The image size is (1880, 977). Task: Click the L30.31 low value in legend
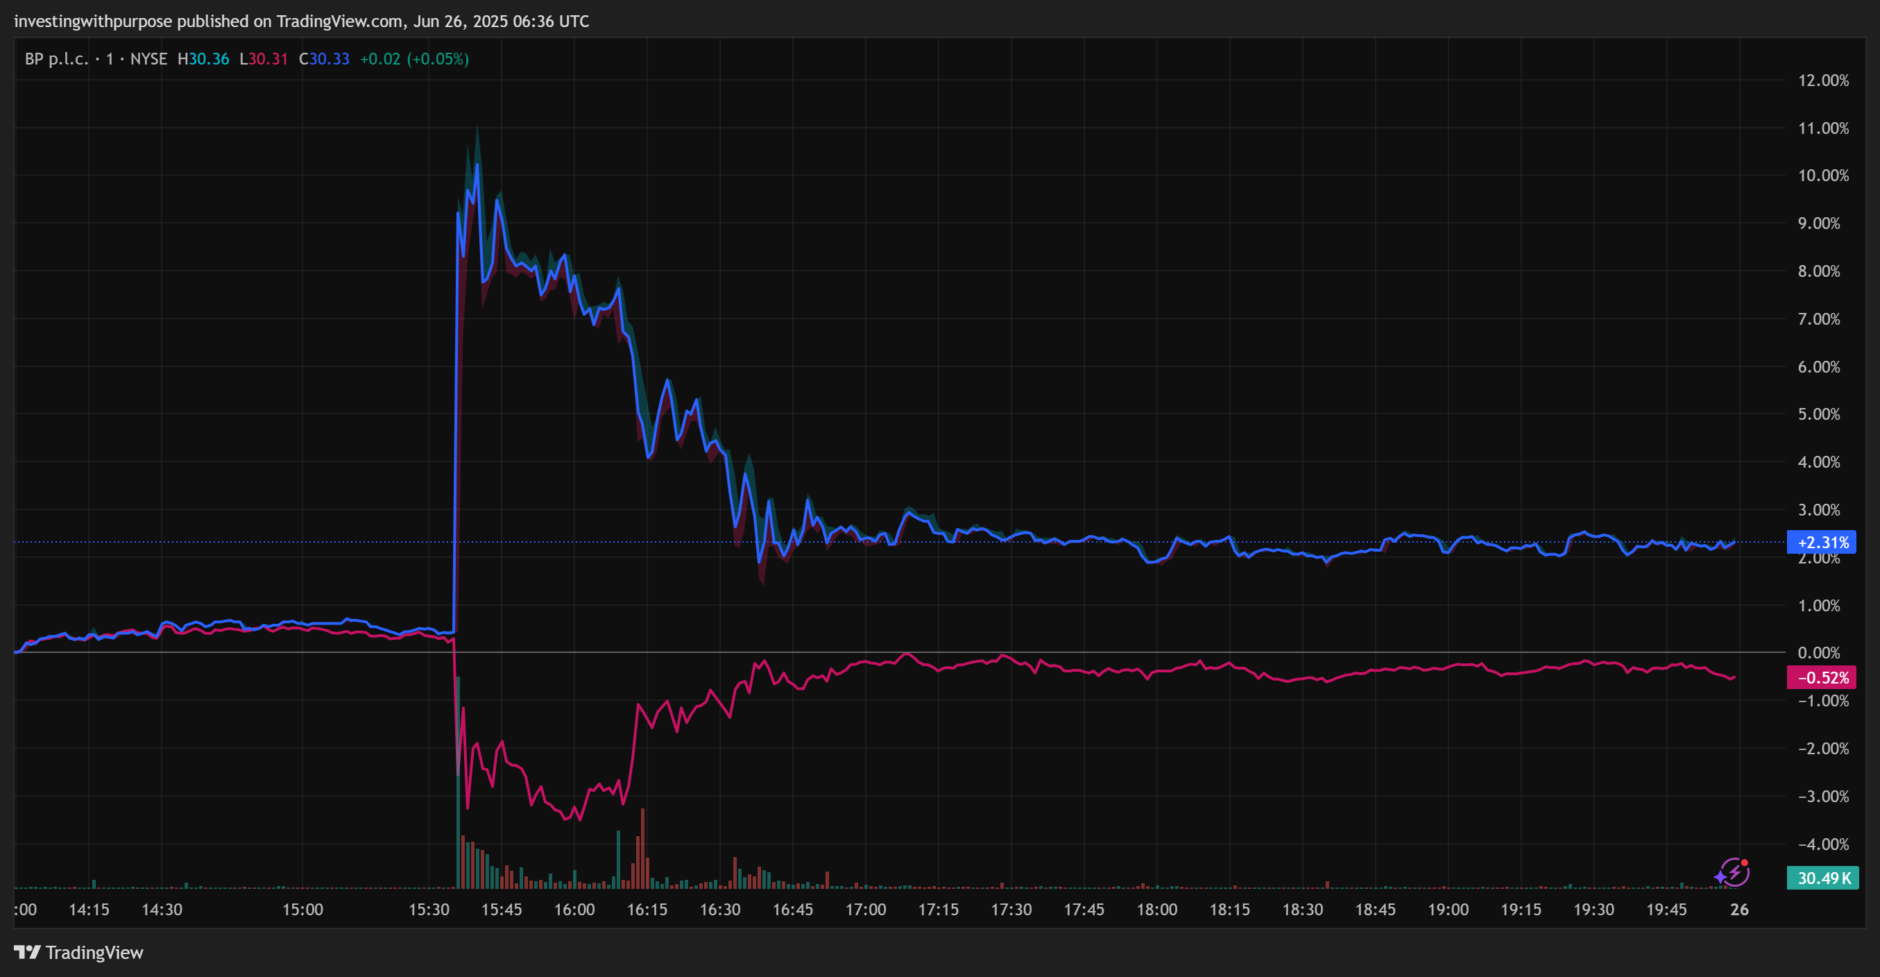click(x=264, y=59)
